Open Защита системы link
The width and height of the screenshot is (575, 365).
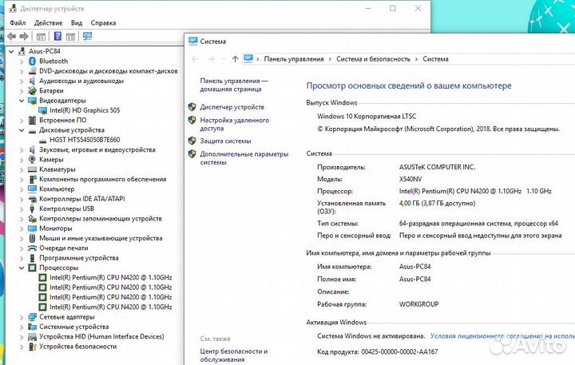[x=225, y=141]
